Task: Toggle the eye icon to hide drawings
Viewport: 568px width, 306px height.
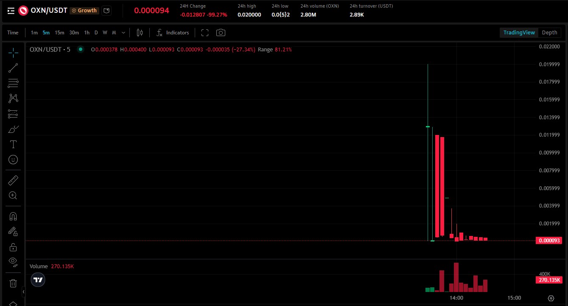Action: [x=13, y=262]
